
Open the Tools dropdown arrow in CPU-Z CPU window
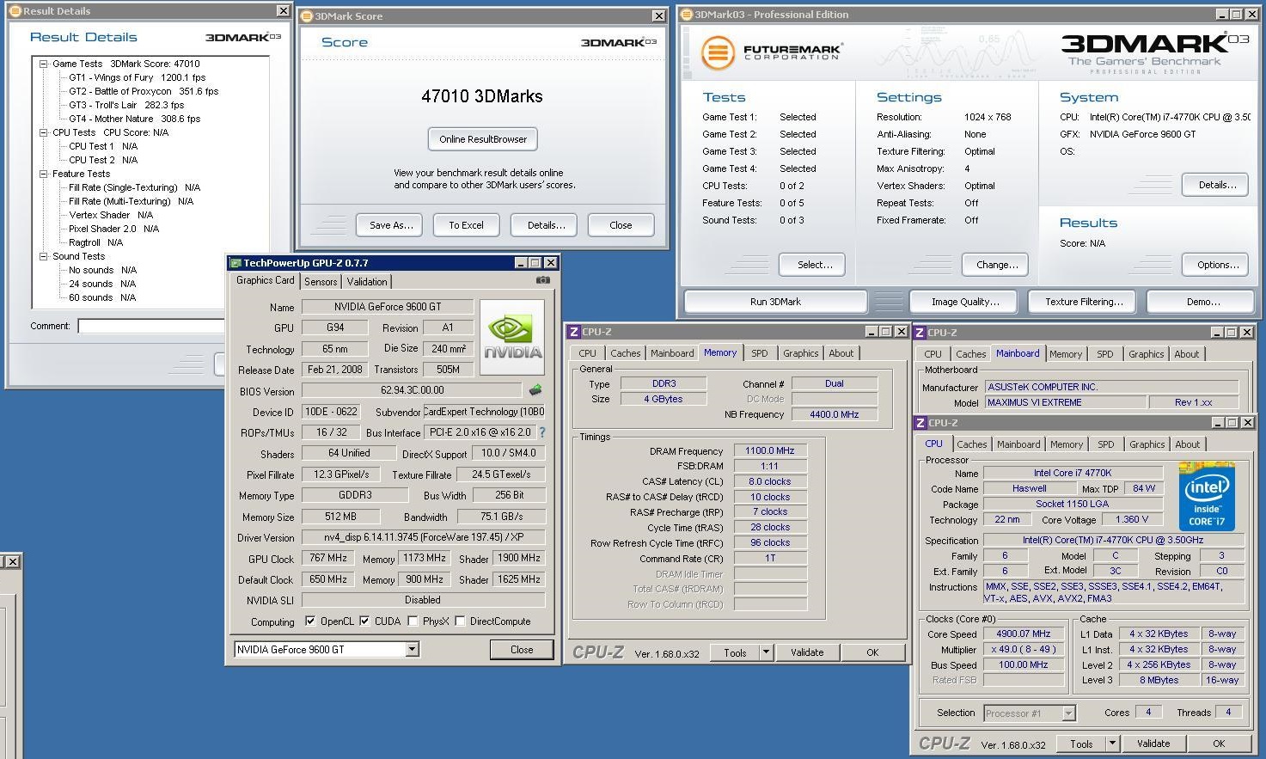[1112, 744]
